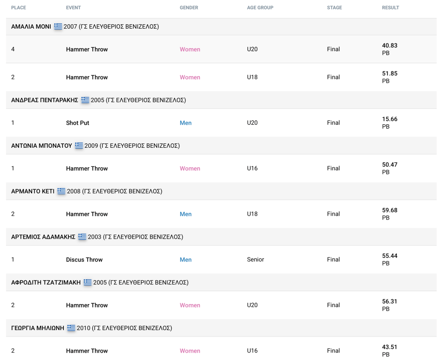The height and width of the screenshot is (363, 444).
Task: Click Greek flag beside ΑΦΡΟΔΙΤΗ ΤΖΑΤΖΙΜΑΚΗ
Action: pyautogui.click(x=88, y=282)
